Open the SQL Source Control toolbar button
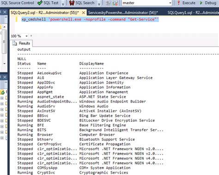This screenshot has height=175, width=219. pos(17,3)
